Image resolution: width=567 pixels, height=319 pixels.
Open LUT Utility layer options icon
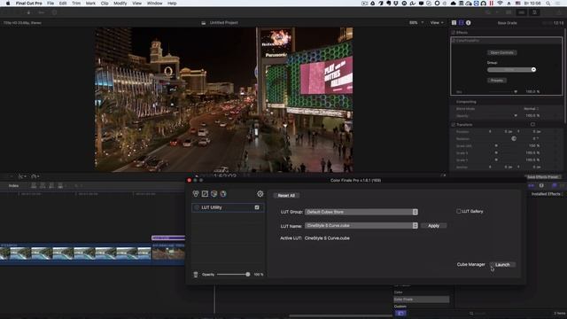pos(257,207)
